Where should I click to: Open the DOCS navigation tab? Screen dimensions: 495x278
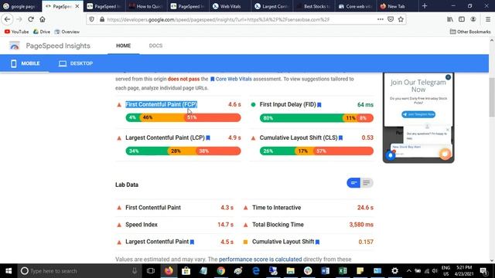(x=155, y=46)
